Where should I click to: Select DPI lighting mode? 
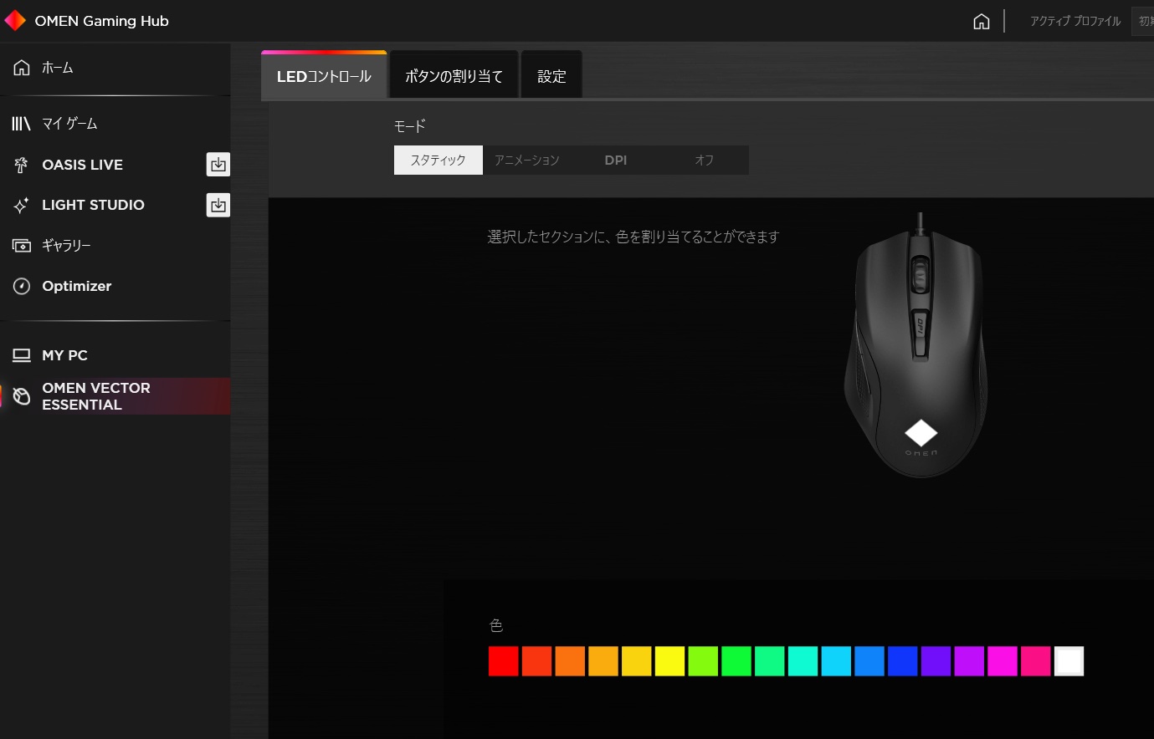click(x=616, y=160)
